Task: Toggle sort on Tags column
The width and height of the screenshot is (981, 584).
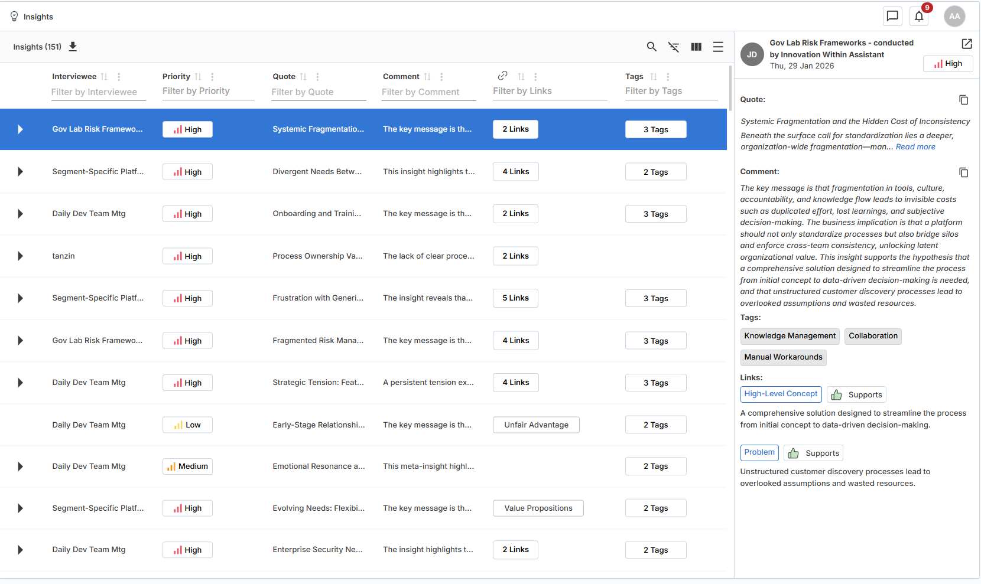Action: click(654, 77)
